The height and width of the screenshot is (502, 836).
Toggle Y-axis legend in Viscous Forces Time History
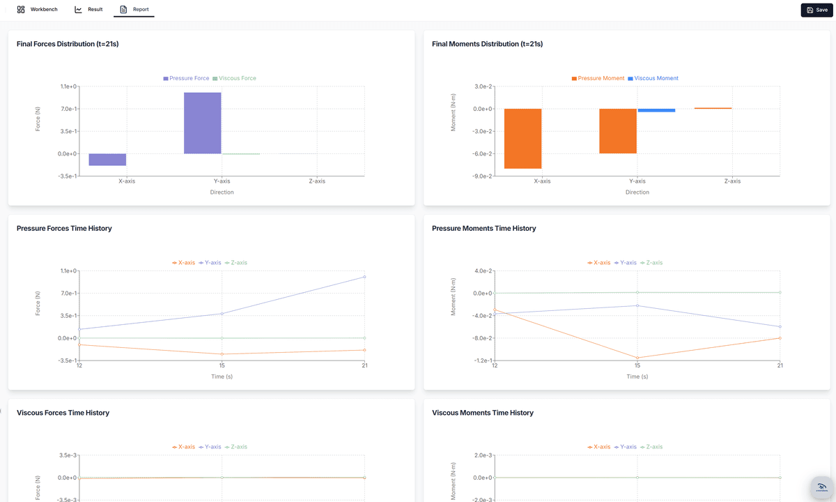coord(210,447)
